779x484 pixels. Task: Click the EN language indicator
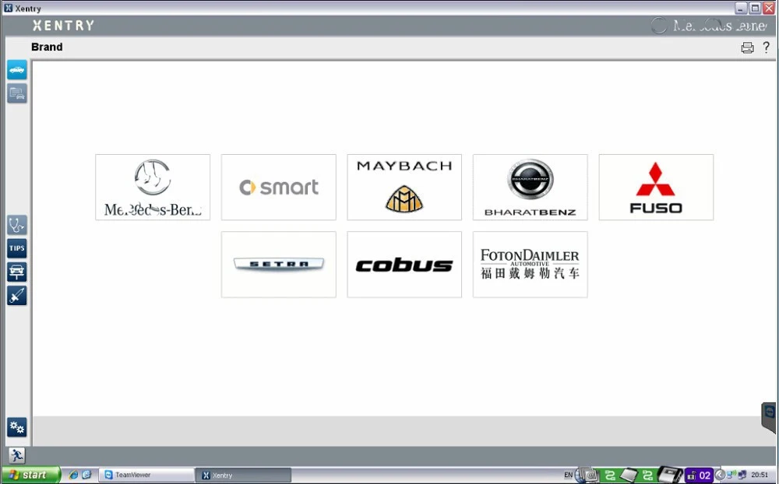(x=569, y=475)
